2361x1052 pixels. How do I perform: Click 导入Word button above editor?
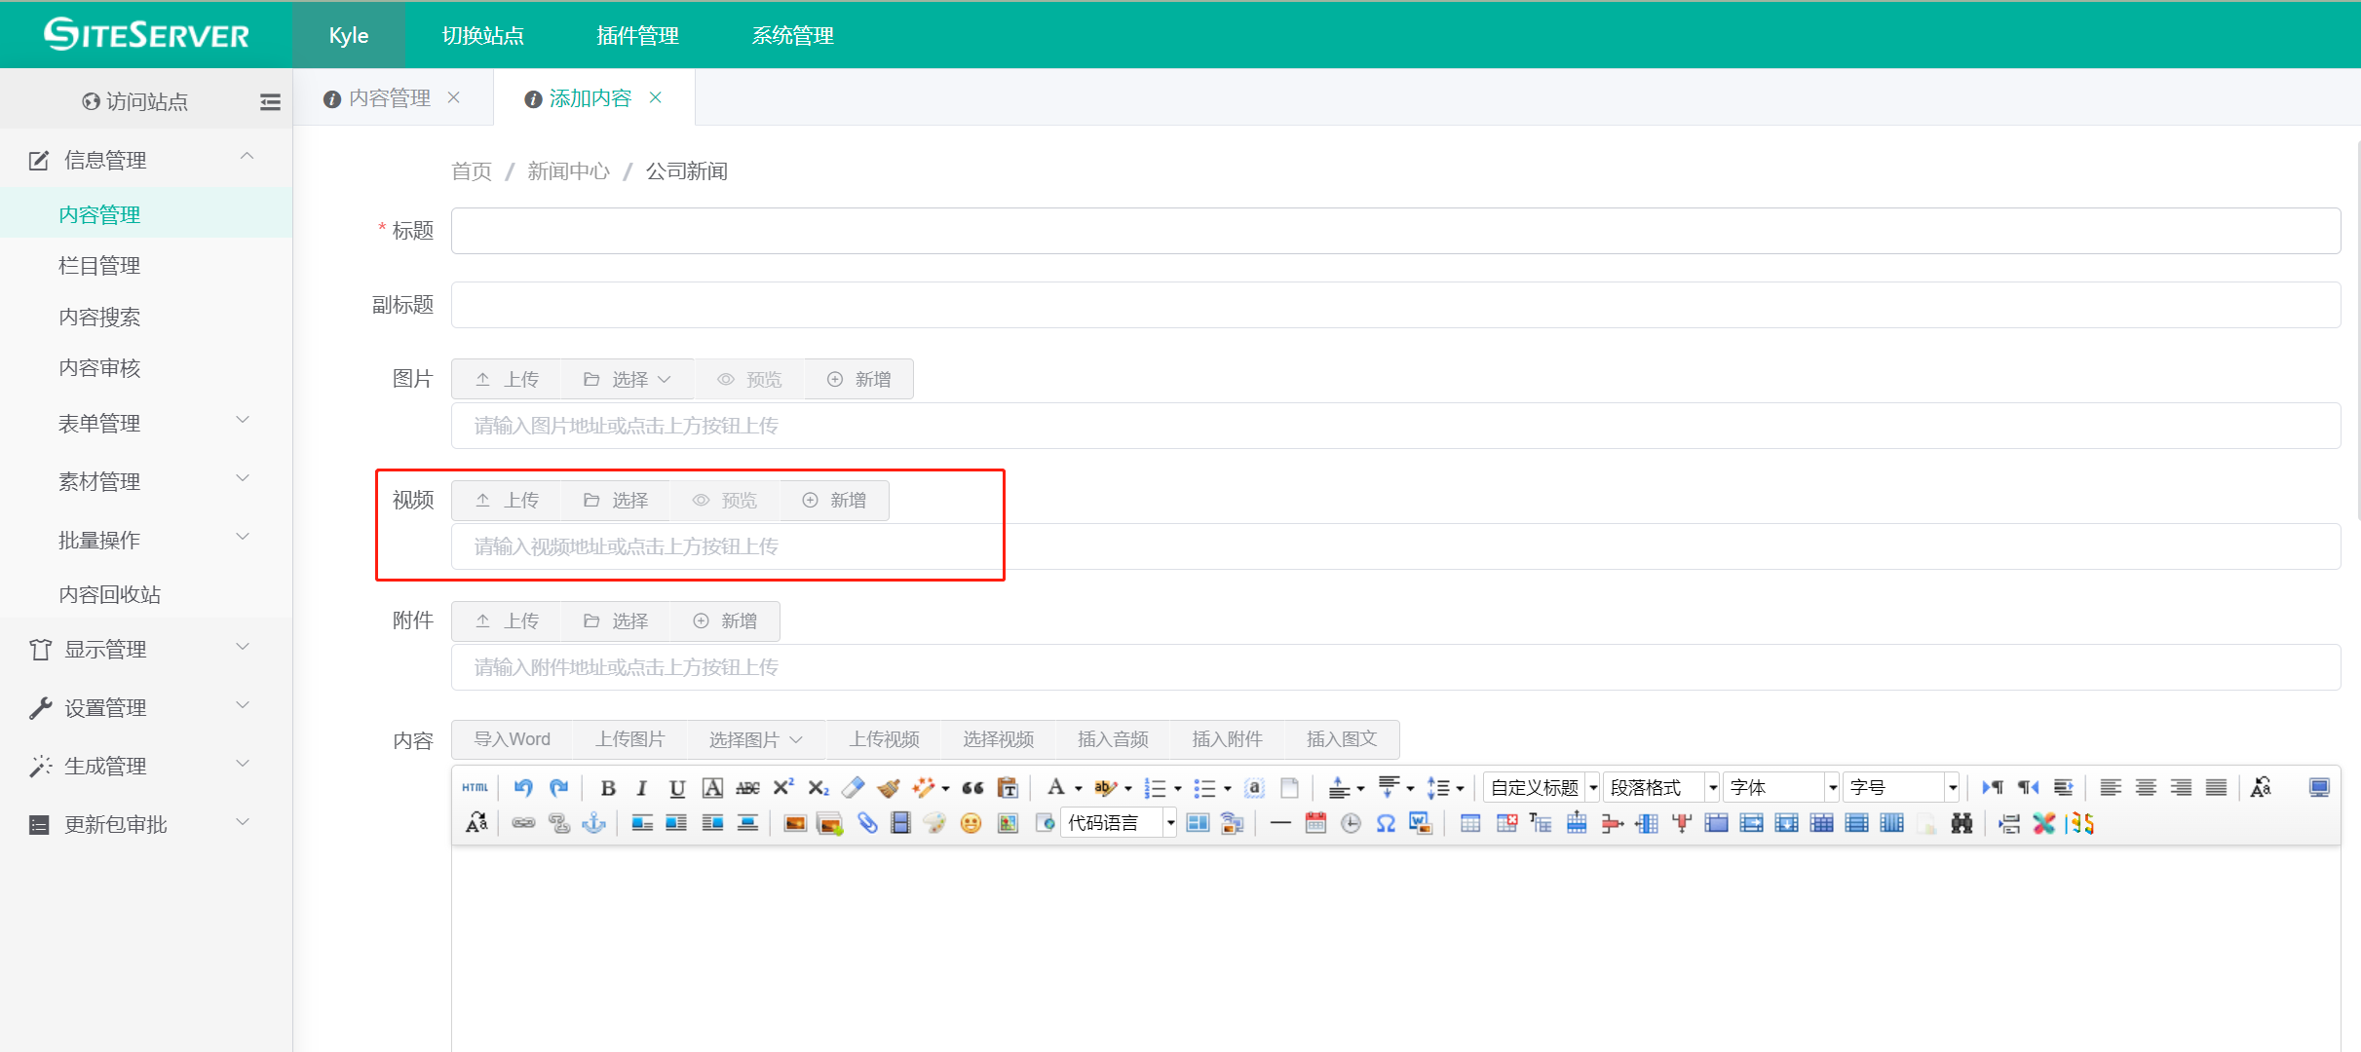coord(512,739)
